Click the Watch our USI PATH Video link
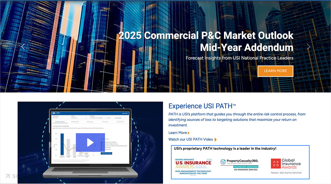331x184 pixels. pyautogui.click(x=191, y=139)
